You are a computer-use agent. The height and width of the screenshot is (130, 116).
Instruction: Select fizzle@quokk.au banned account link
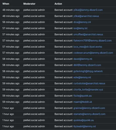point(83,96)
